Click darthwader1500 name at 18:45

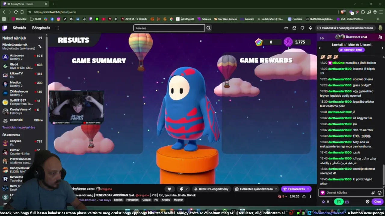340,179
